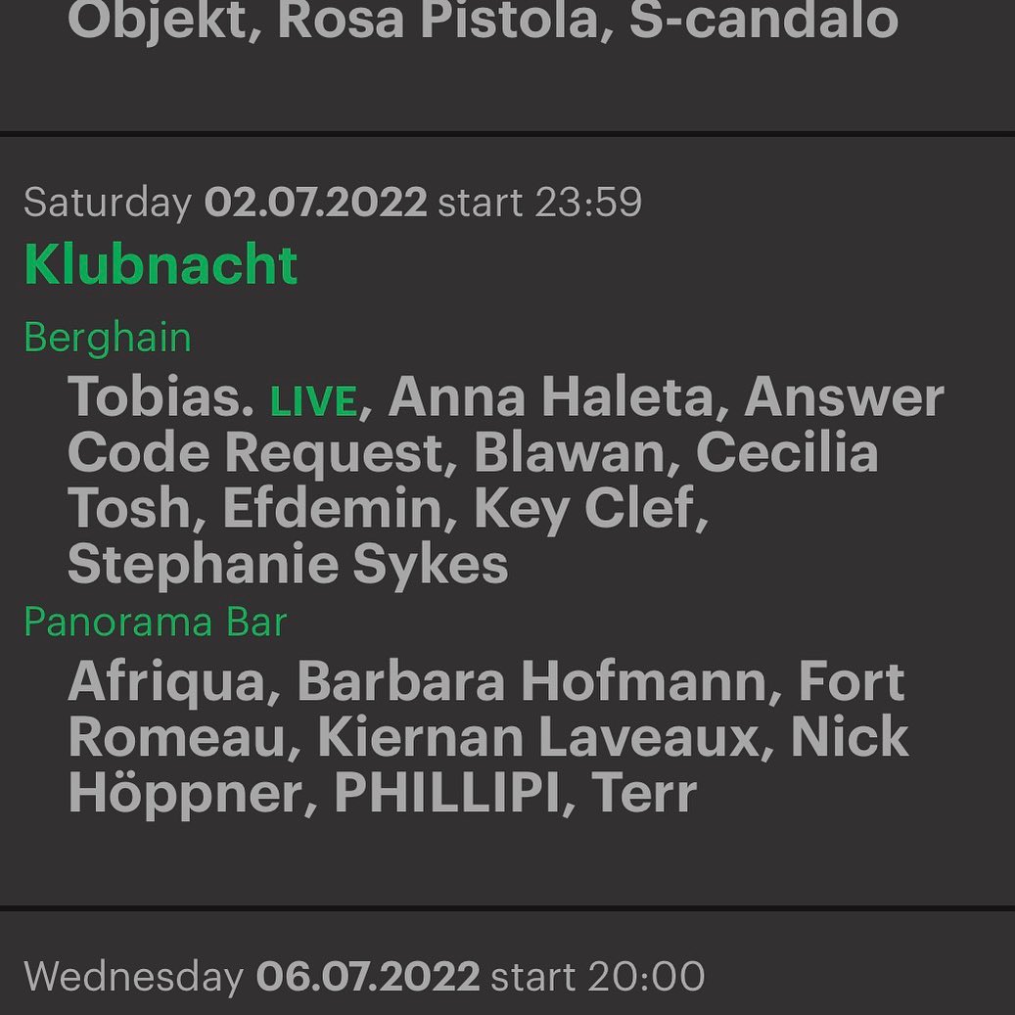Click the green LIVE badge next to Tobias.
Image resolution: width=1015 pixels, height=1015 pixels.
pos(313,402)
